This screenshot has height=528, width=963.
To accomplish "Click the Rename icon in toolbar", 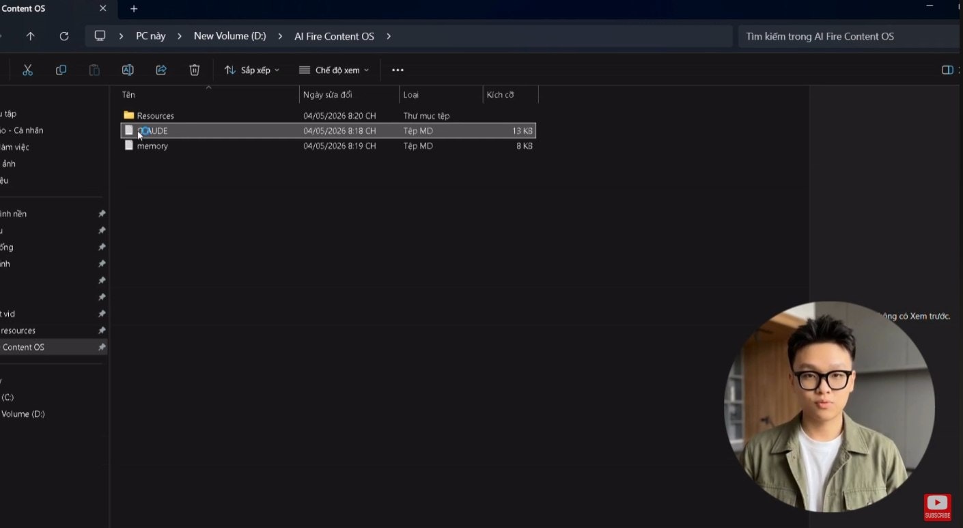I will pos(128,70).
